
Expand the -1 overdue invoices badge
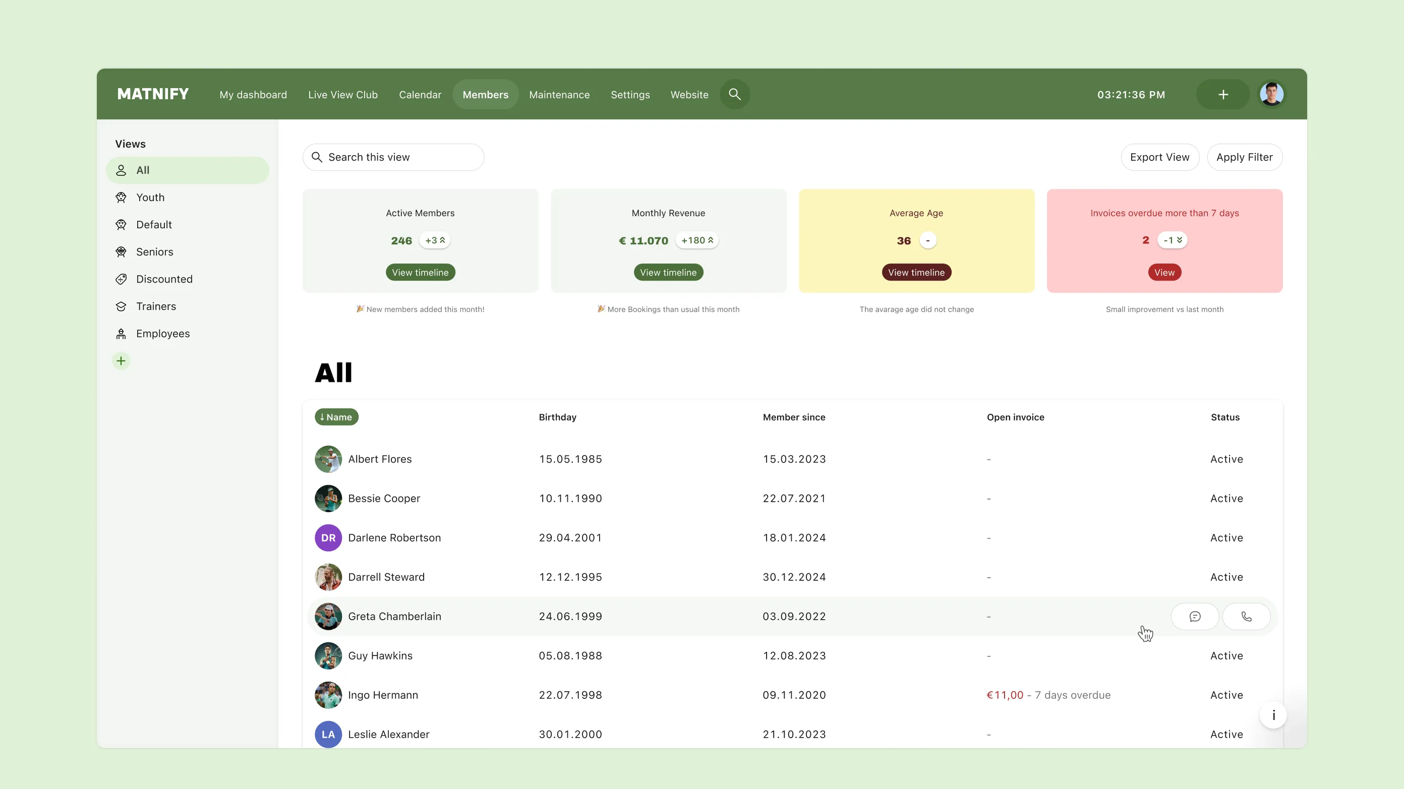point(1173,240)
